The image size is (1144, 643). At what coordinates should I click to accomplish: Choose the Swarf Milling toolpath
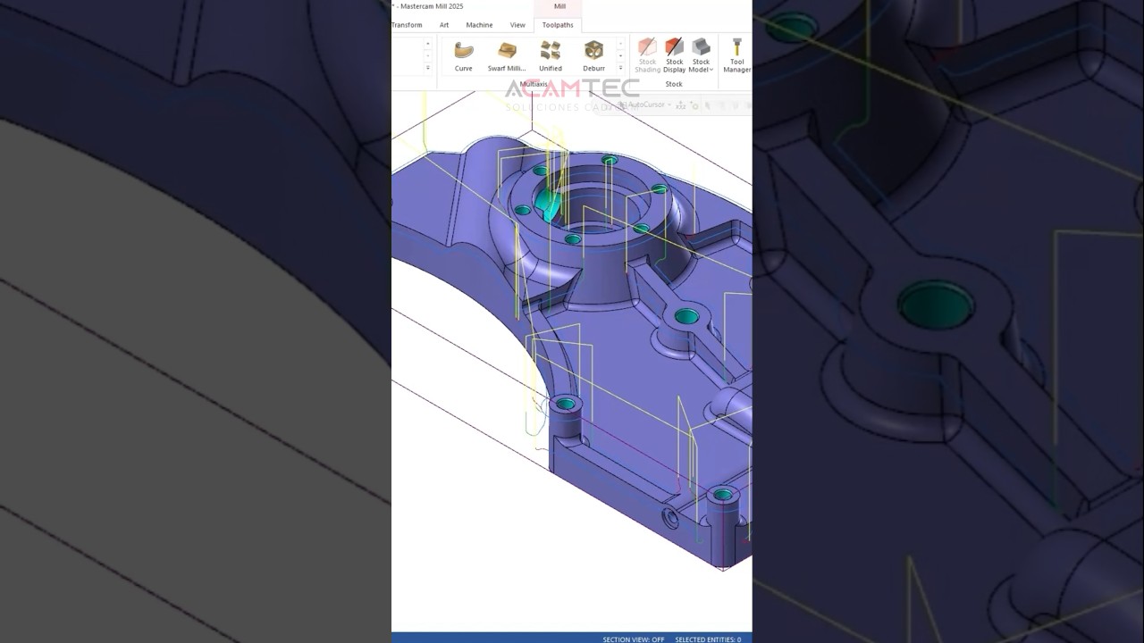click(x=507, y=55)
